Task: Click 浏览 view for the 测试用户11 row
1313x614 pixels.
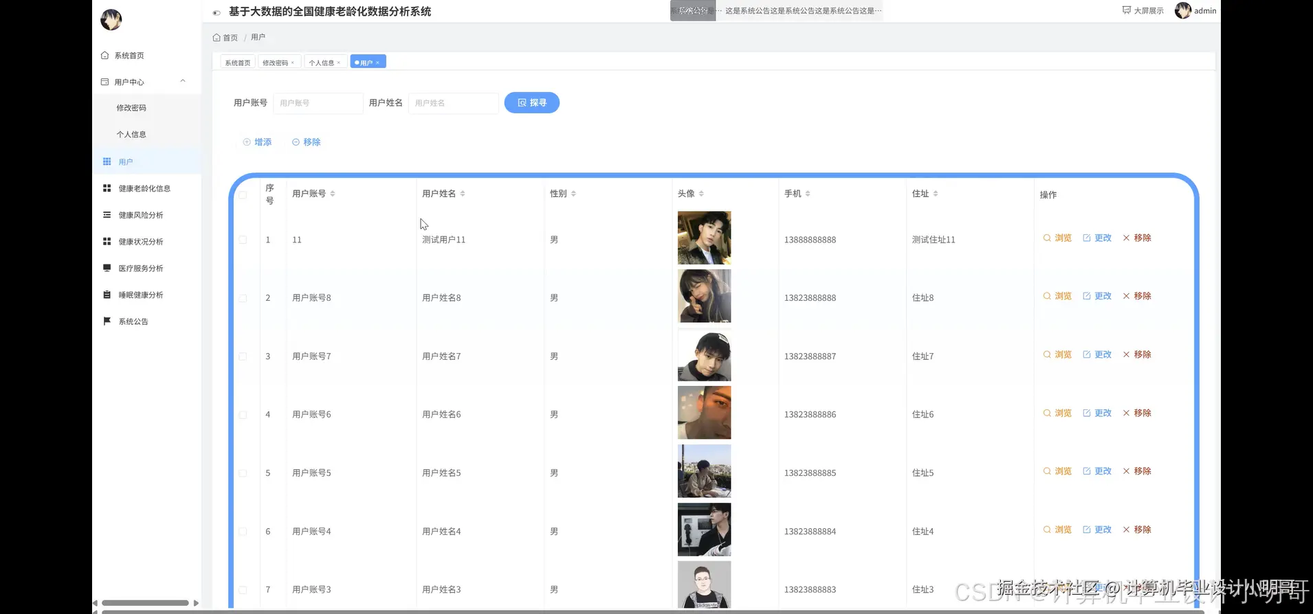Action: tap(1057, 238)
